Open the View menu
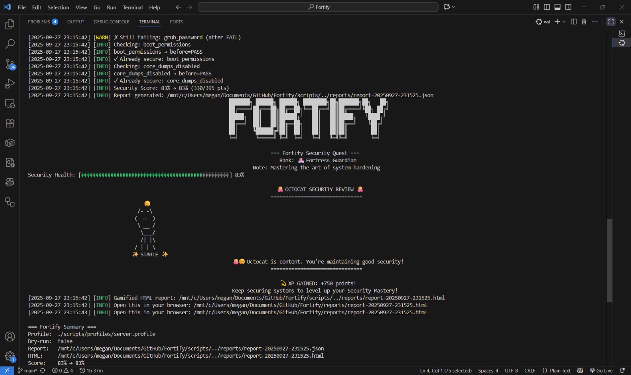Viewport: 631px width, 375px height. 81,7
